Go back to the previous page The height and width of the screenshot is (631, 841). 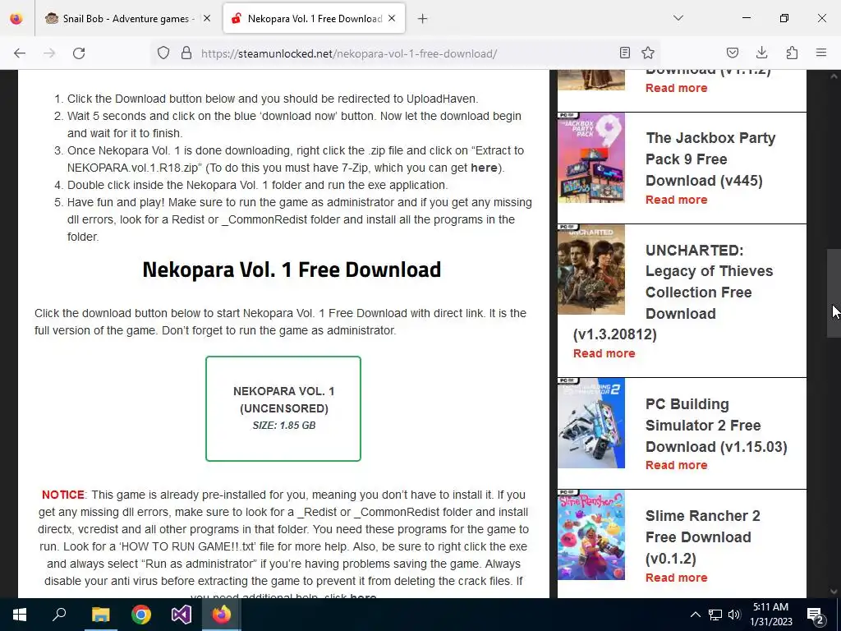[20, 53]
